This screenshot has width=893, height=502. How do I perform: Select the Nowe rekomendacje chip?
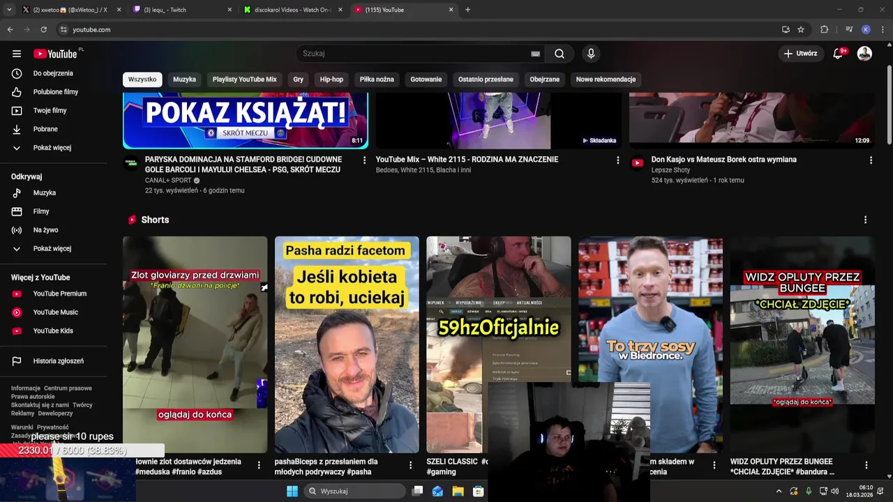(x=606, y=79)
